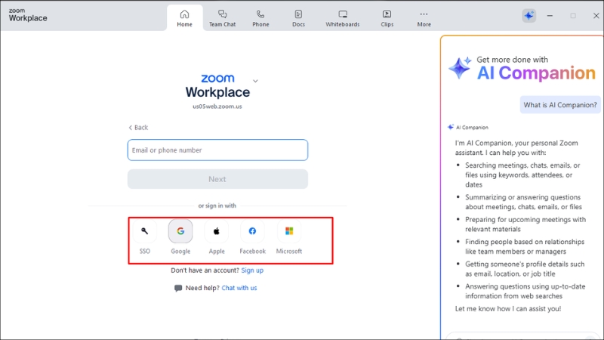Click the AI Companion large star logo

tap(460, 68)
